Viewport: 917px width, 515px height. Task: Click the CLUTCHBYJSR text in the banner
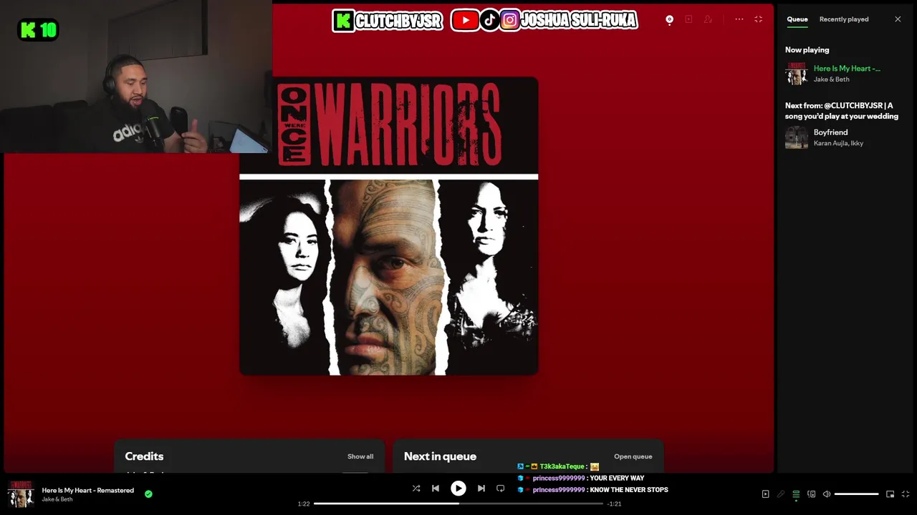point(398,21)
